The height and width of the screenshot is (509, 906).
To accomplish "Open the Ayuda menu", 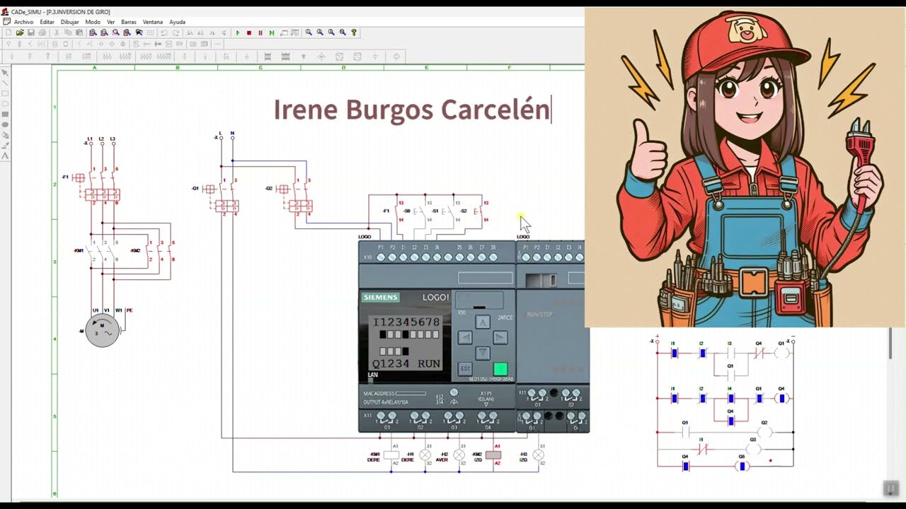I will 177,22.
